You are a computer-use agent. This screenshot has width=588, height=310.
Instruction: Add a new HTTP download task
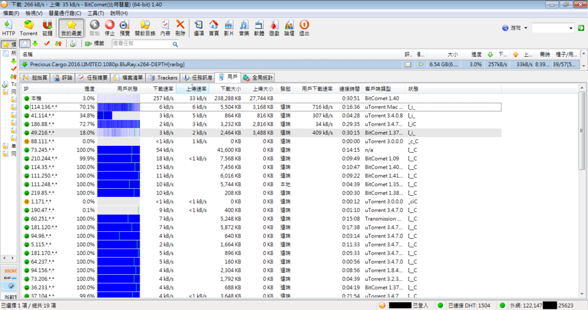(8, 28)
